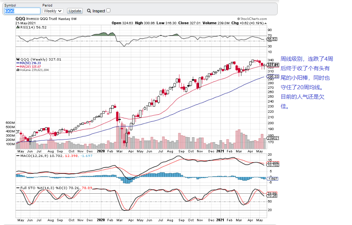Viewport: 352px width, 225px height.
Task: Click the 327.01 price tag on axis
Action: click(273, 65)
